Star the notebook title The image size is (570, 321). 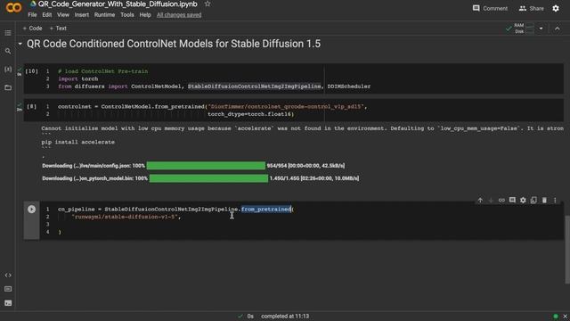point(208,4)
